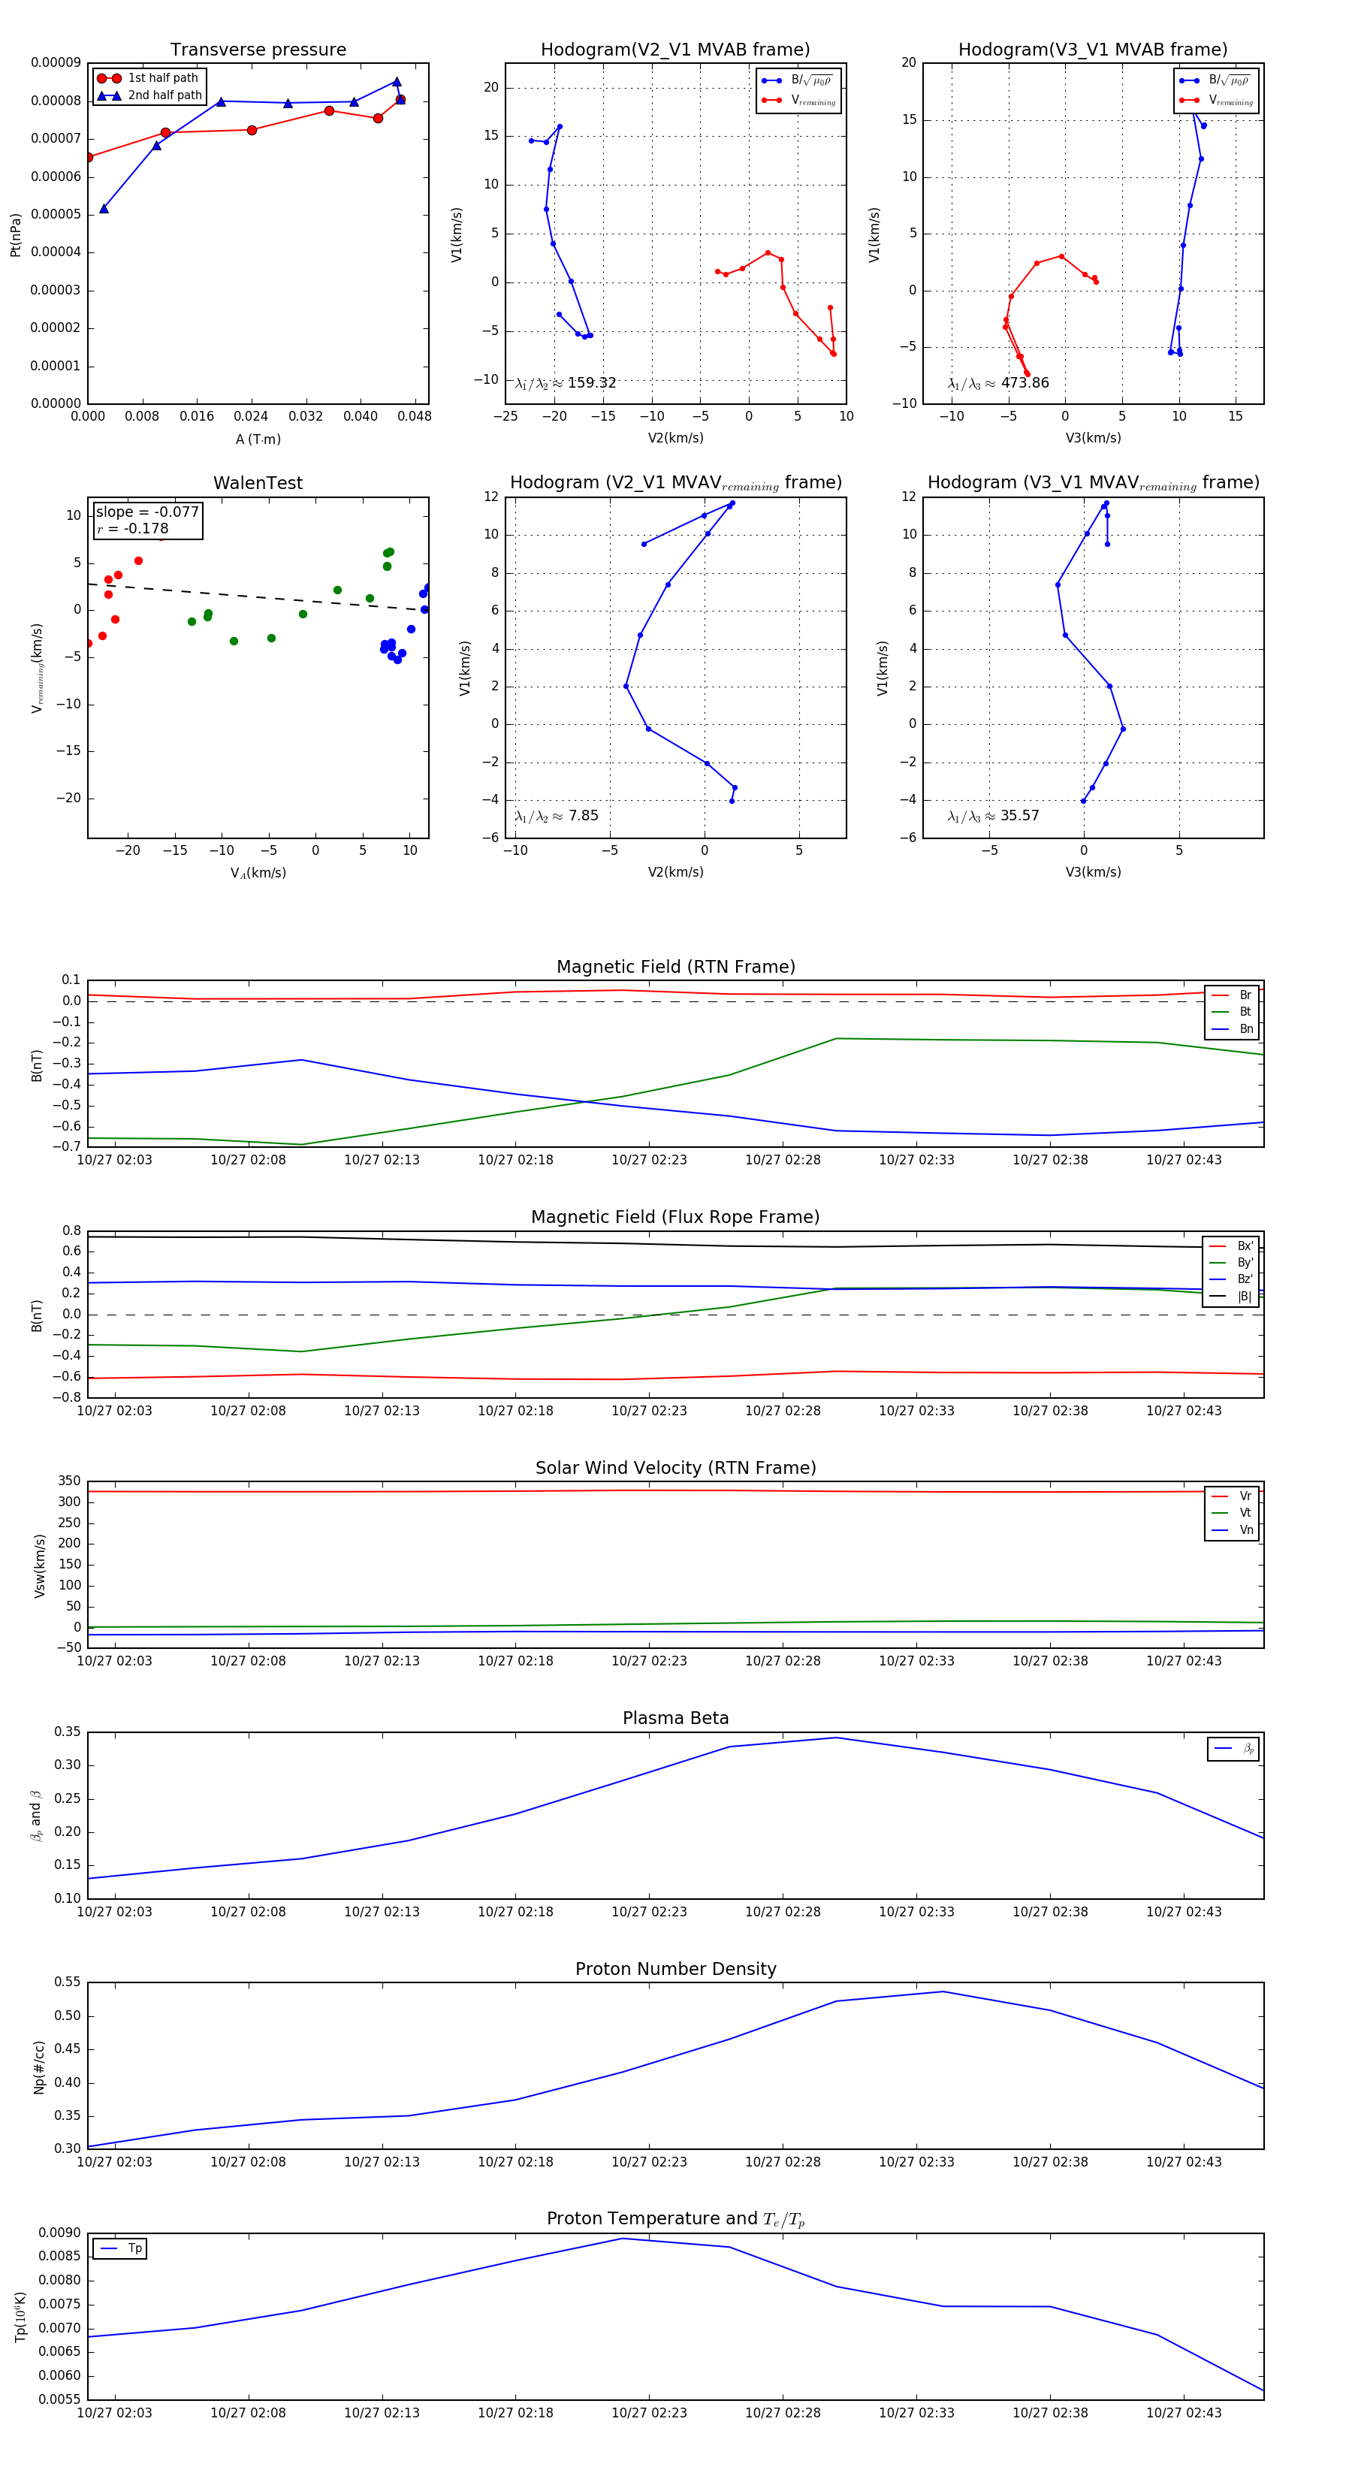
Task: Click the "Bx'" legend entry
Action: point(1231,1246)
